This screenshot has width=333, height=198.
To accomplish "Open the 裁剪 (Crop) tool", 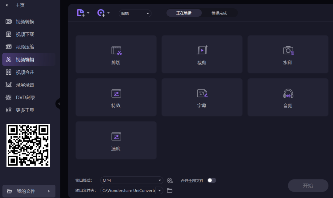I will click(x=202, y=54).
